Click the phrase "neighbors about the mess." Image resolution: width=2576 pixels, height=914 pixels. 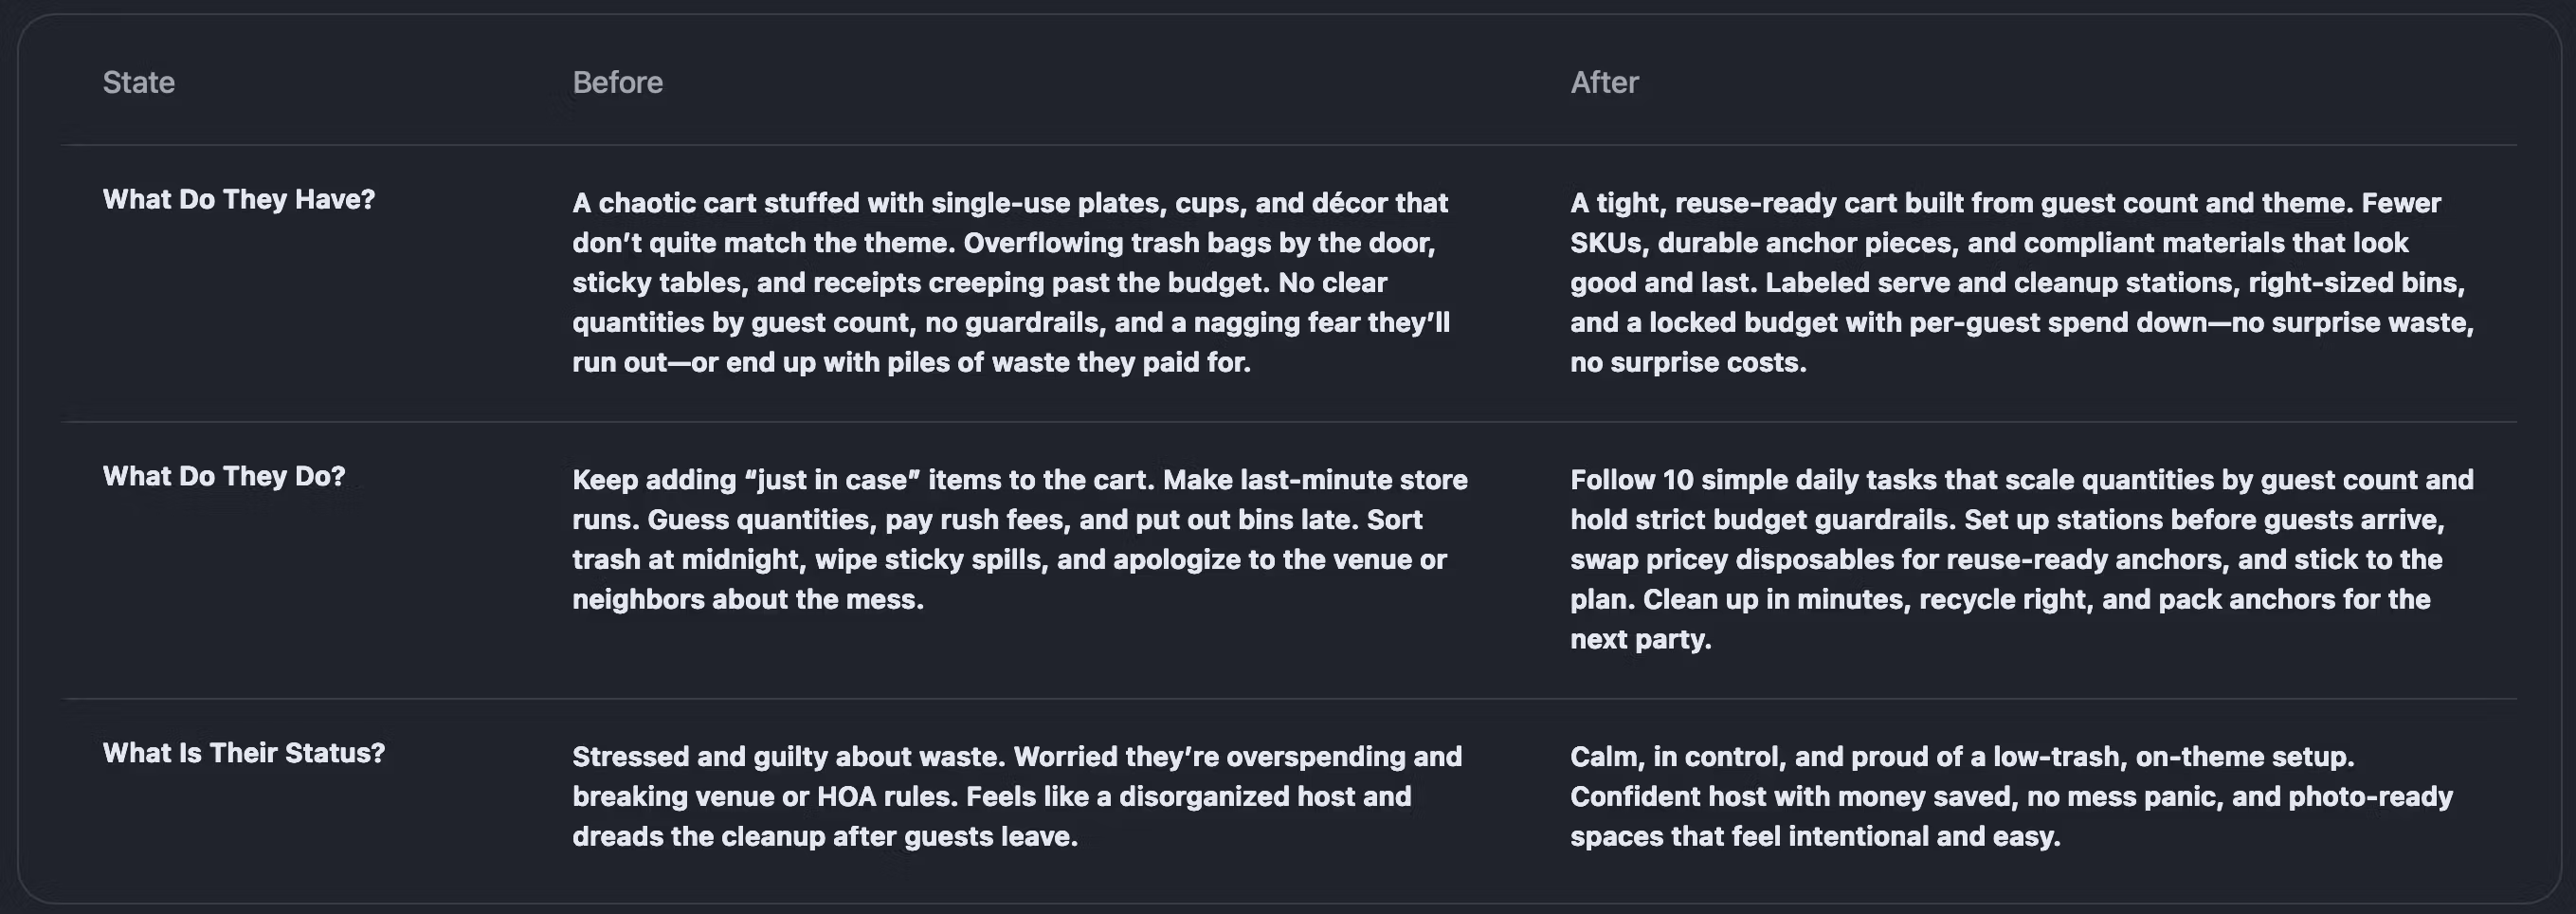[748, 599]
